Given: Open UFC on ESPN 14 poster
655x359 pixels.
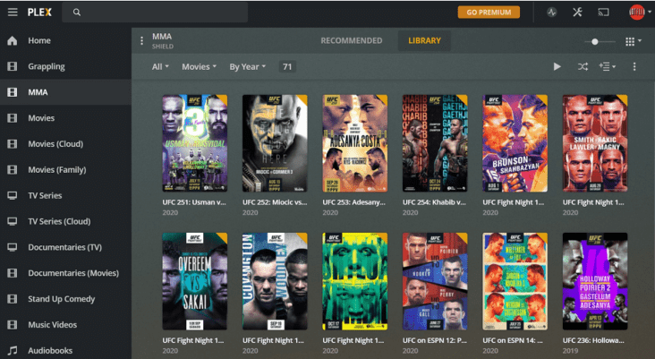Looking at the screenshot, I should pyautogui.click(x=515, y=281).
